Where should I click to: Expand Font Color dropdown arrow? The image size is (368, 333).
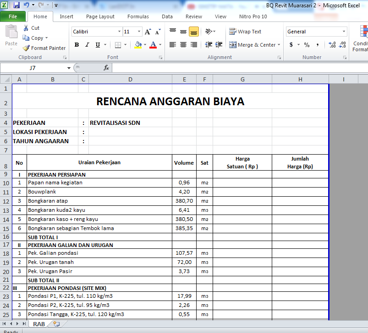coord(160,45)
